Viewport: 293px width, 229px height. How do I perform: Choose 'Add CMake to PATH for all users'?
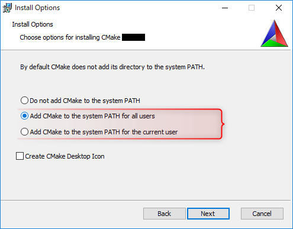(24, 116)
